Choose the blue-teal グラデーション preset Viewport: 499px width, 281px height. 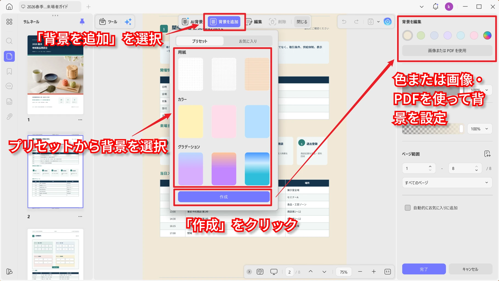coord(257,169)
